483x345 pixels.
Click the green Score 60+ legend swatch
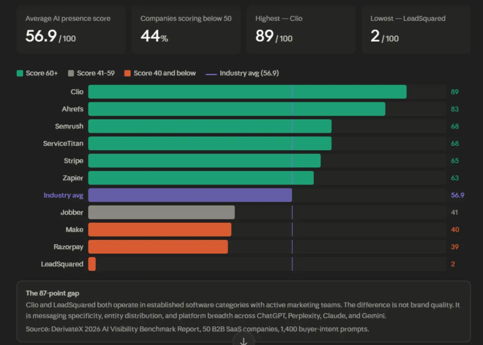click(20, 73)
